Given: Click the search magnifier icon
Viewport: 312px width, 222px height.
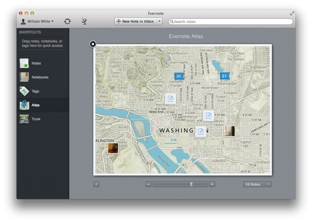Looking at the screenshot, I should tap(172, 22).
